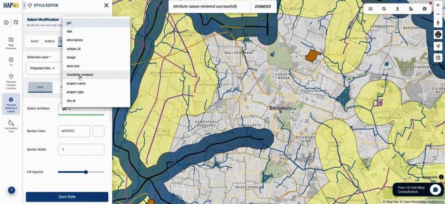This screenshot has width=445, height=204.
Task: Click the map search magnifier icon
Action: coord(384,9)
